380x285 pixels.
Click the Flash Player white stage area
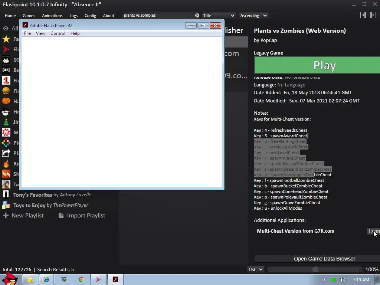[122, 112]
